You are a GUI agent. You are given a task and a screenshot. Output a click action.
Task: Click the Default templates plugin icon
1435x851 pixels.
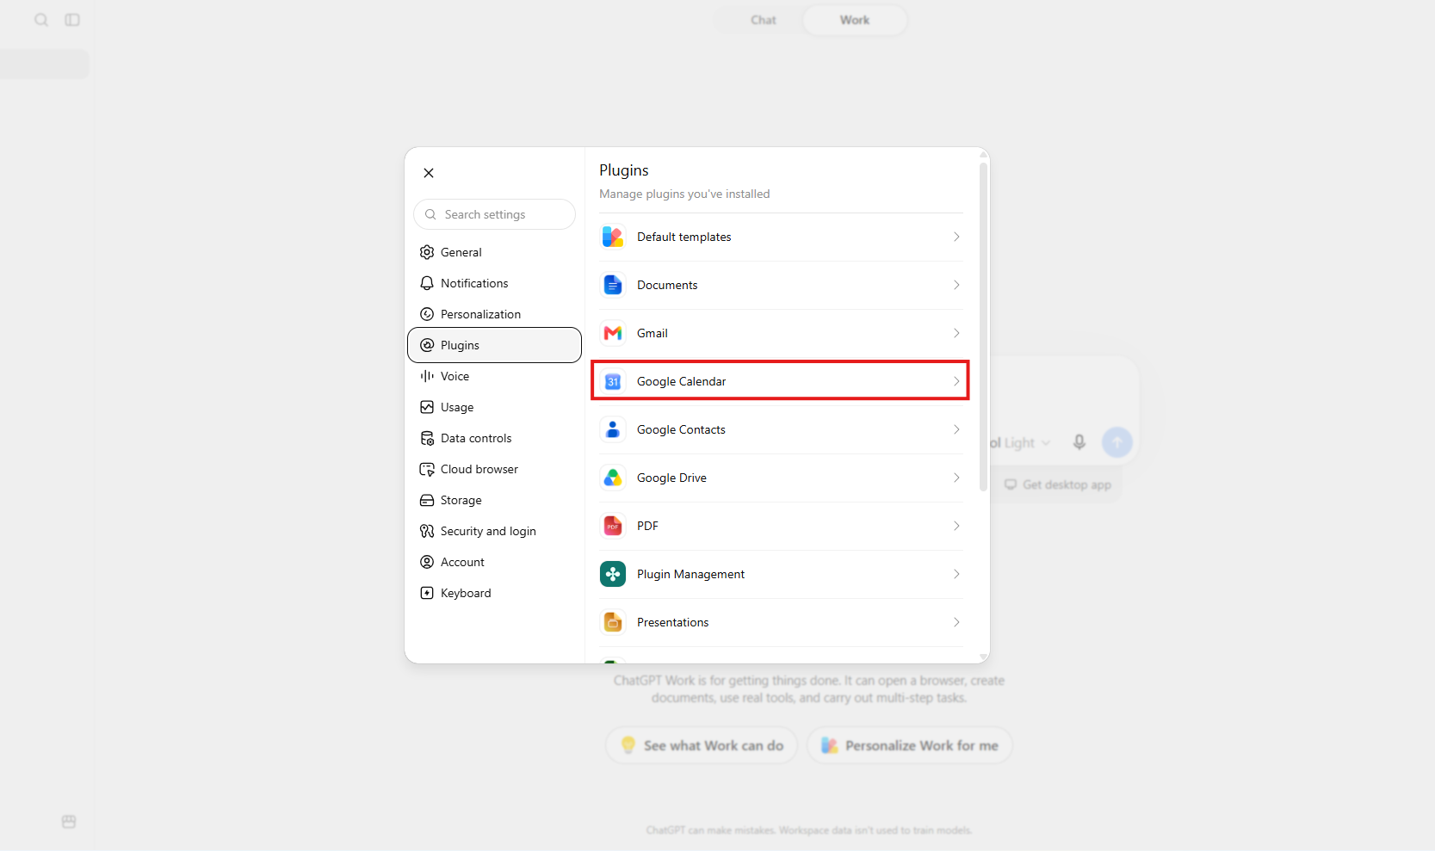click(613, 237)
